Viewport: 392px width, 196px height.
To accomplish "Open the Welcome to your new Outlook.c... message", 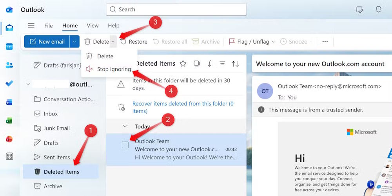I will pos(177,149).
